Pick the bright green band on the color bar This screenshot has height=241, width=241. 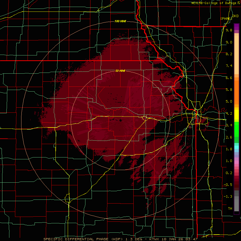click(x=236, y=129)
